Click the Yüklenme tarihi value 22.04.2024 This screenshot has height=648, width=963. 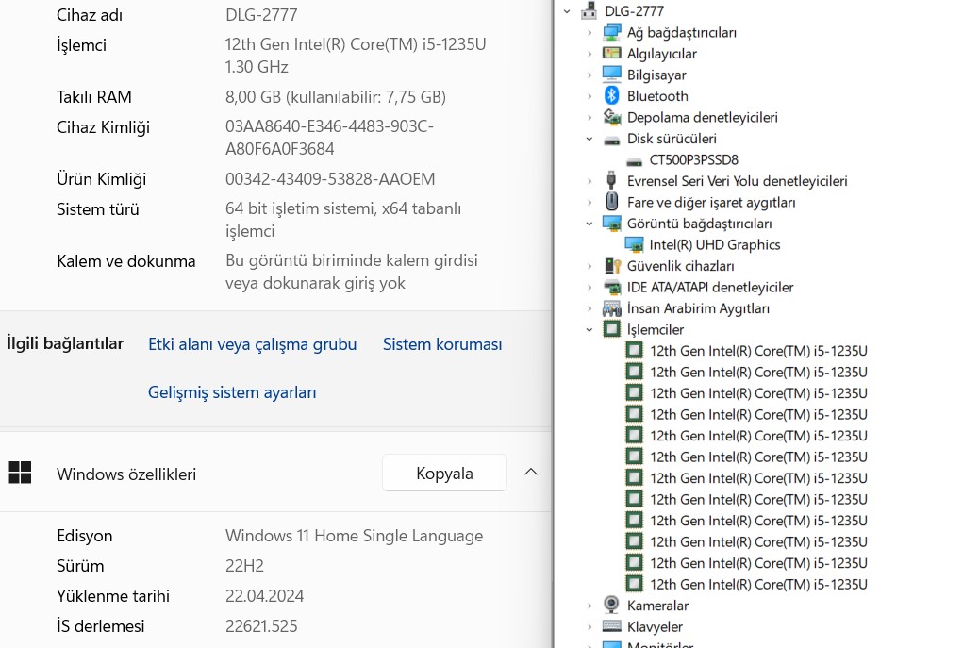point(265,596)
